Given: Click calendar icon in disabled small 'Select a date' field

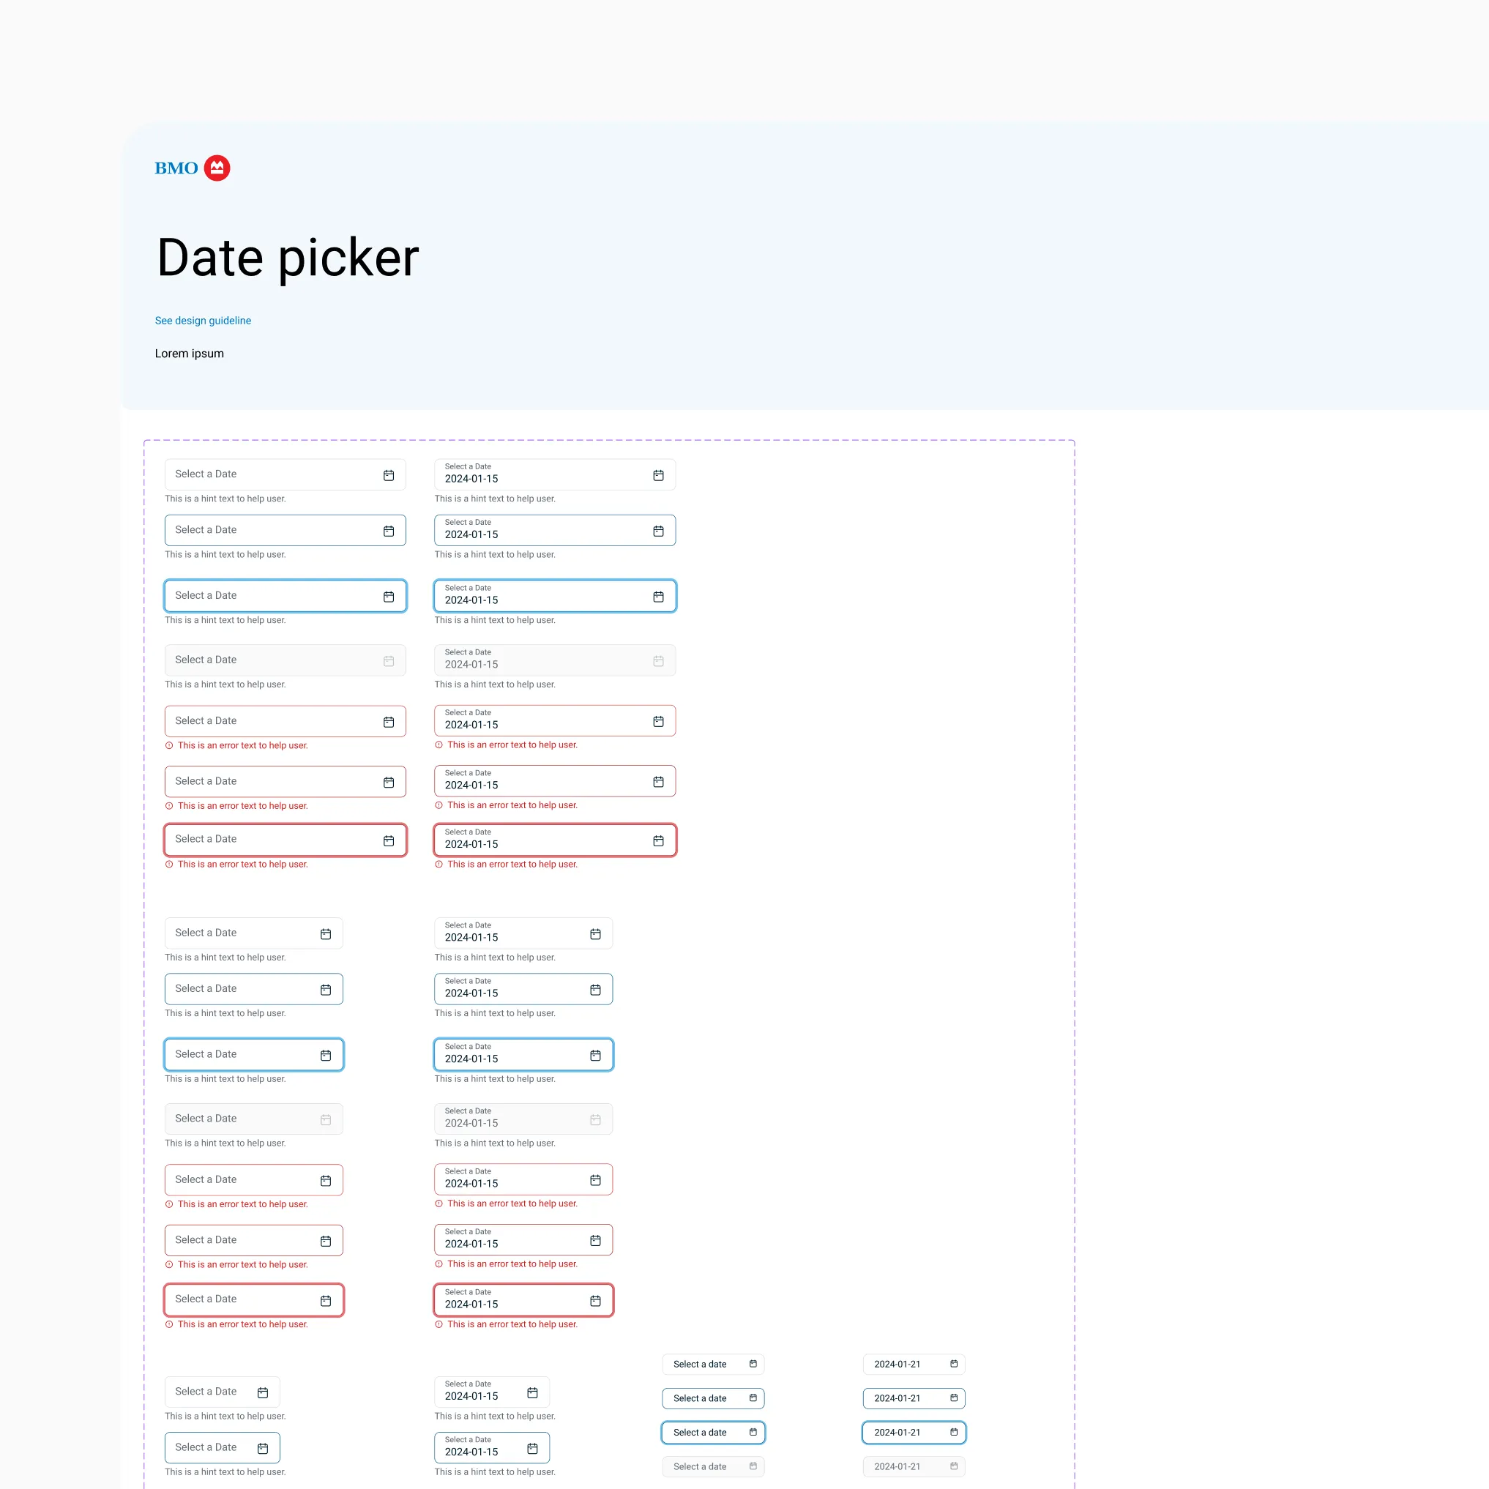Looking at the screenshot, I should click(x=753, y=1466).
